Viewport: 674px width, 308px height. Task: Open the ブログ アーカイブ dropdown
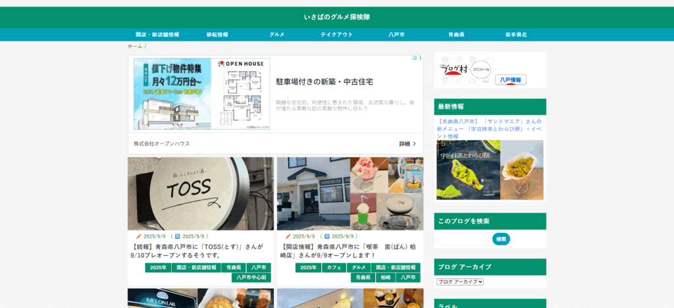460,282
